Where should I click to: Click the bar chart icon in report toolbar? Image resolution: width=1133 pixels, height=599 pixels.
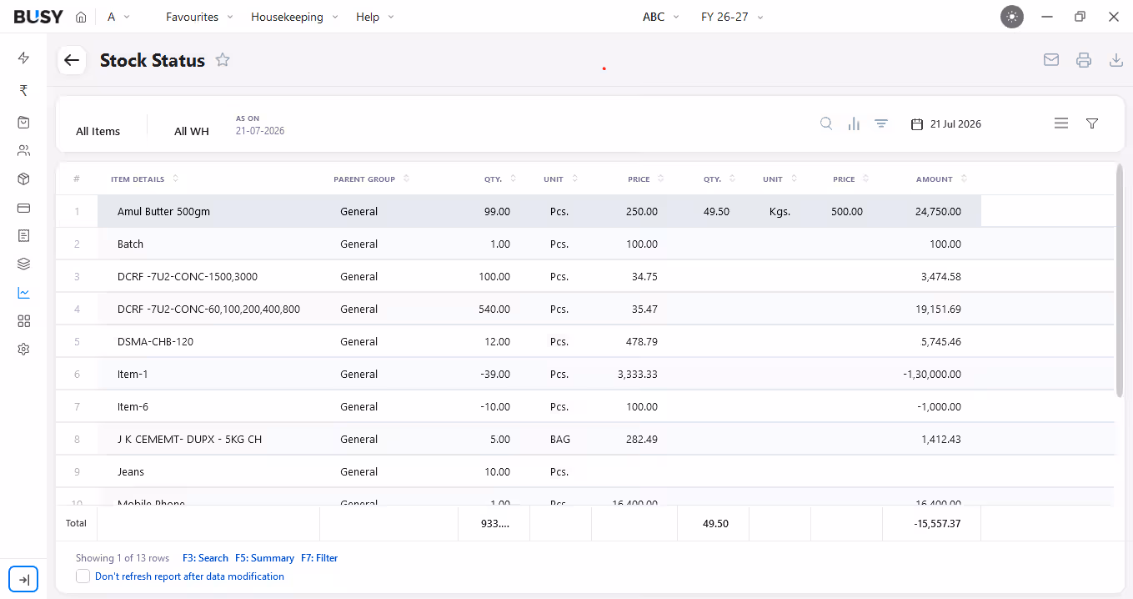[854, 123]
